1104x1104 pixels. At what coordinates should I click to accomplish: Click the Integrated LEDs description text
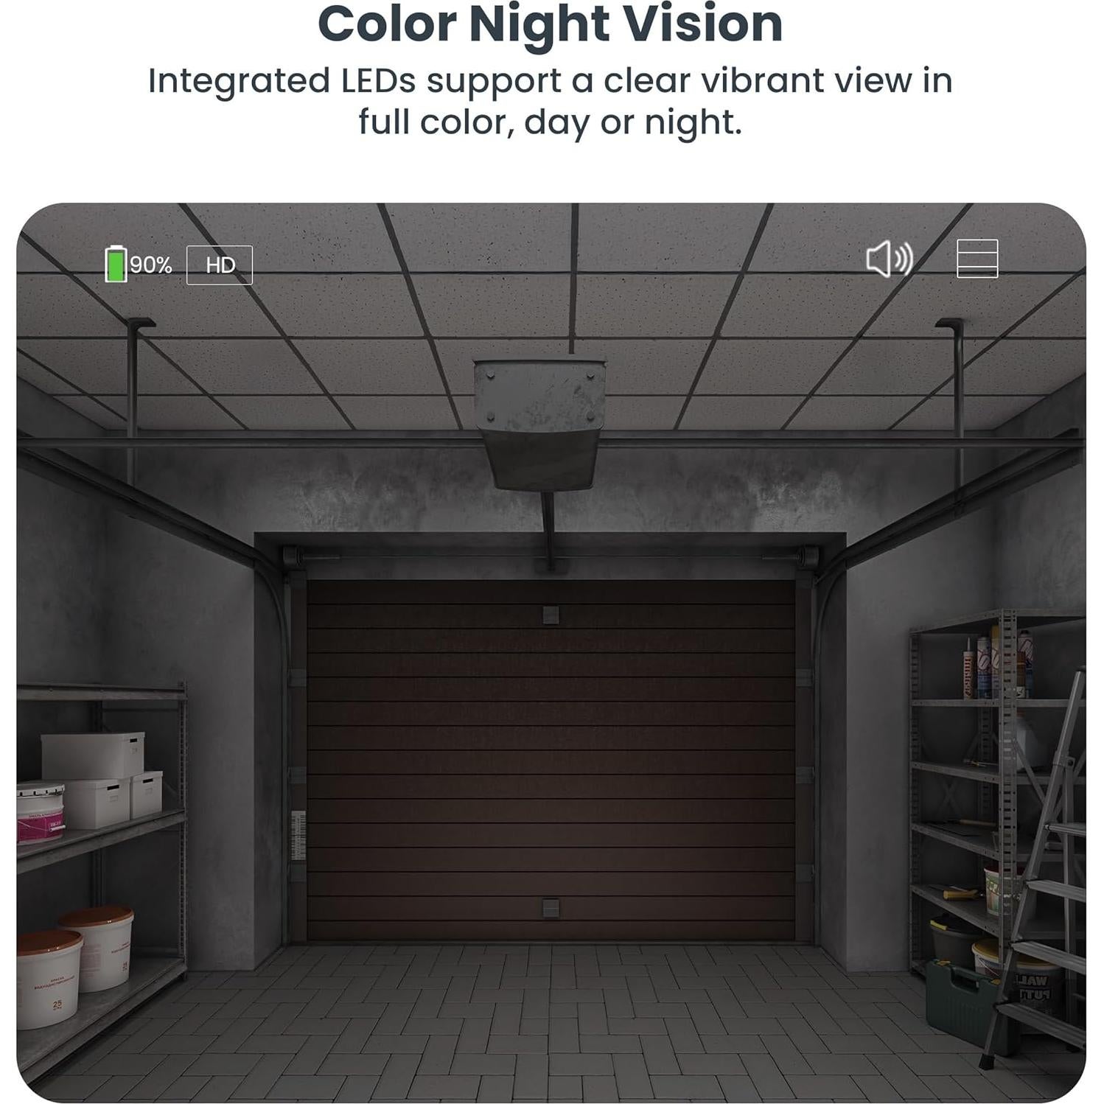[x=551, y=101]
